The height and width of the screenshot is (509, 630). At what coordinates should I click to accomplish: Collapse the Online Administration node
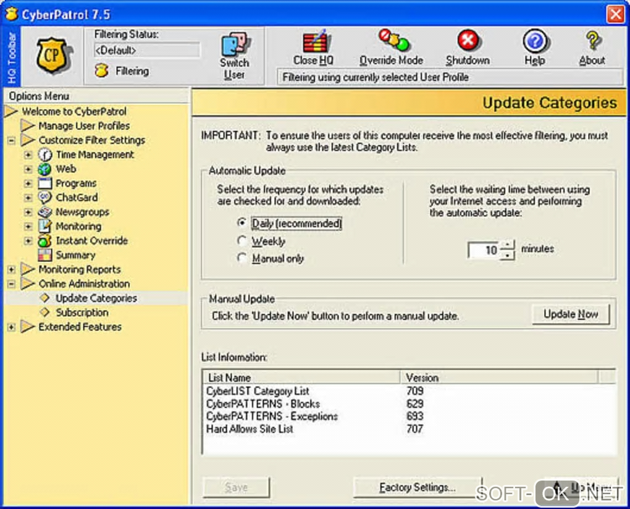pos(11,284)
